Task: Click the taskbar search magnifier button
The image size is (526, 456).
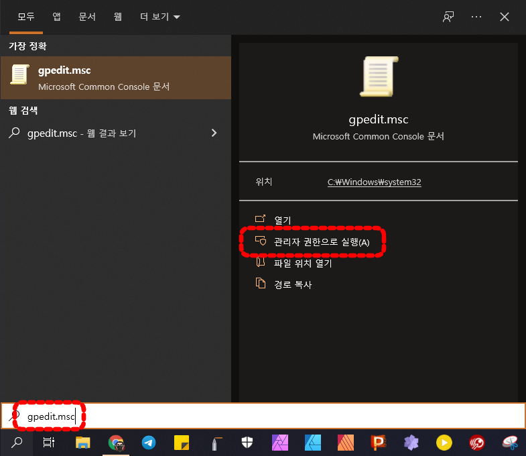Action: tap(17, 443)
